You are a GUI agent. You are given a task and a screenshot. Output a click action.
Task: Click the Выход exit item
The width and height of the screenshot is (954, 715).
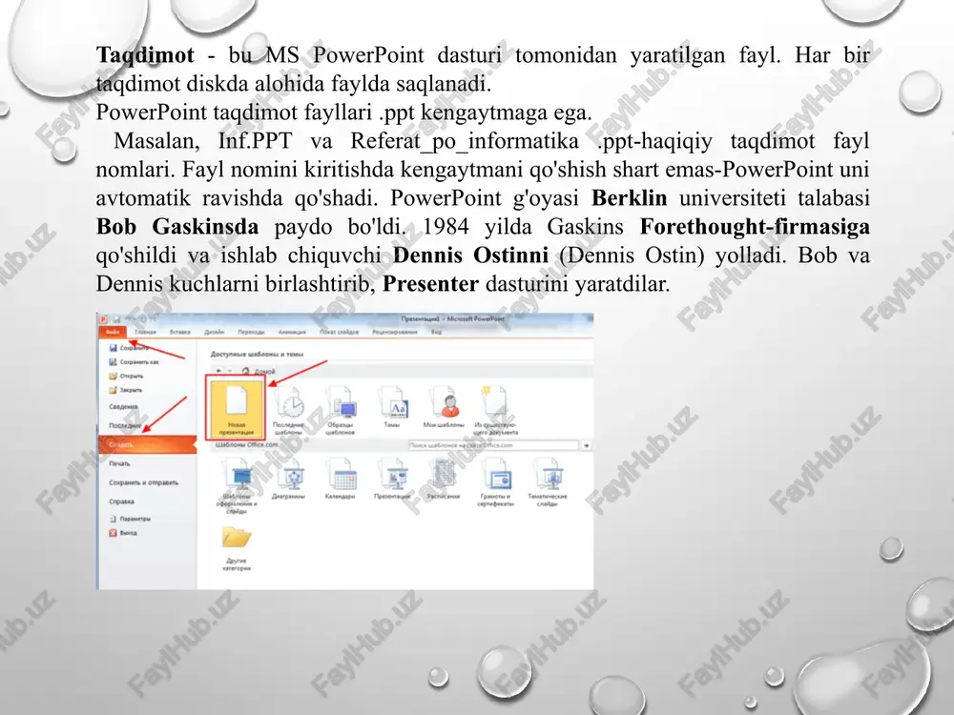(123, 533)
